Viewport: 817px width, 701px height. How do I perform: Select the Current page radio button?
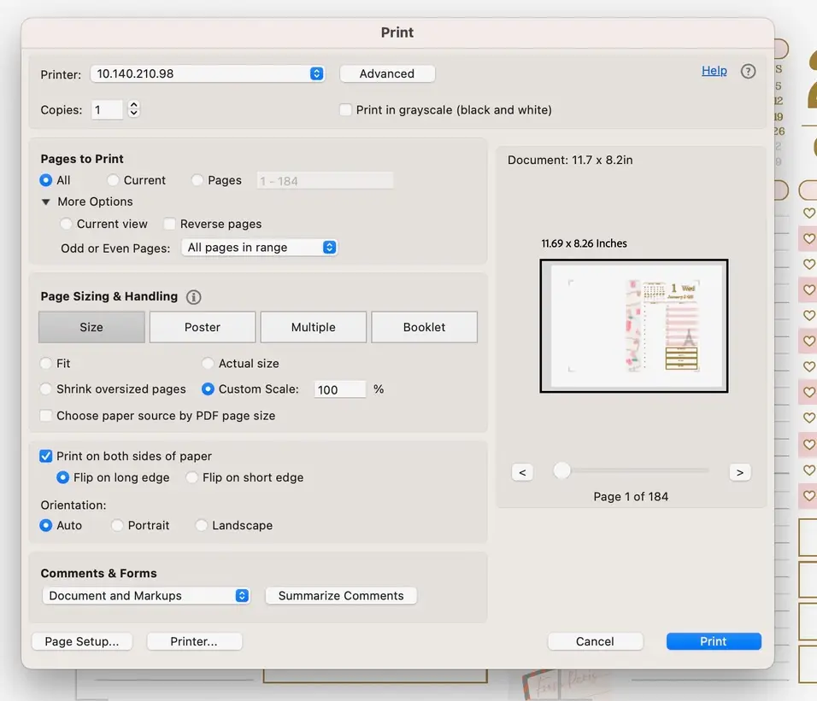click(112, 180)
